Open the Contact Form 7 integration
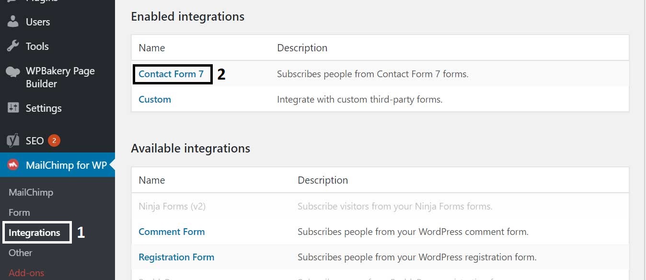The image size is (646, 280). [x=171, y=74]
